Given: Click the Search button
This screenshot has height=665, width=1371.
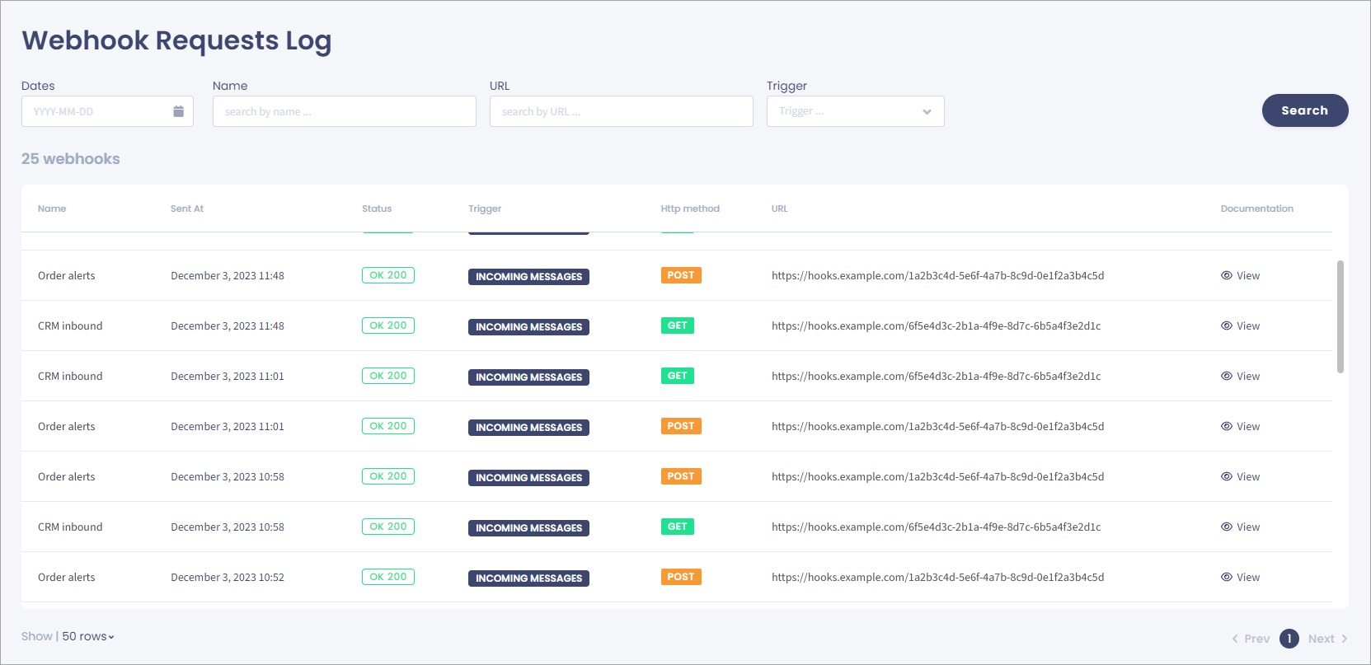Looking at the screenshot, I should tap(1305, 110).
